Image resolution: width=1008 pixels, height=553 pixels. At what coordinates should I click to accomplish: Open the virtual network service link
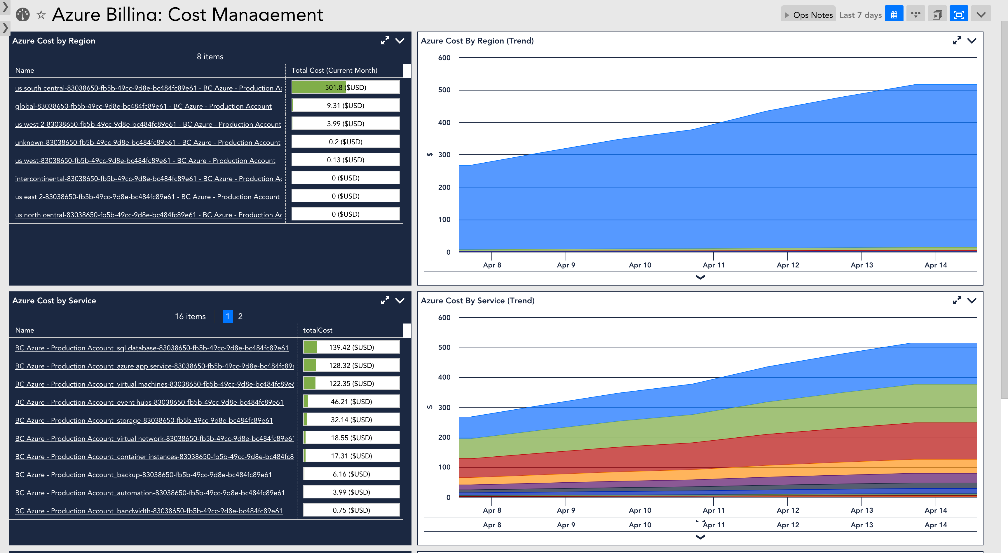click(x=155, y=438)
